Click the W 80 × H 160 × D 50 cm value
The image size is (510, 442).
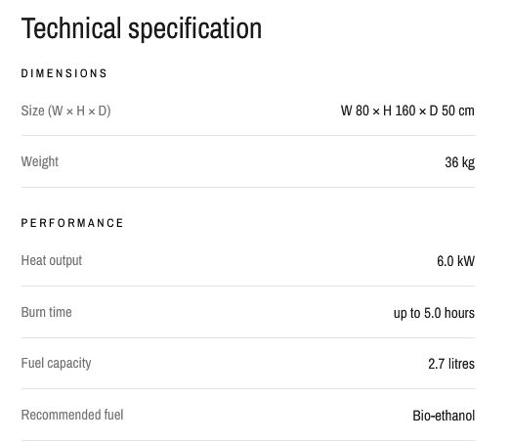407,110
